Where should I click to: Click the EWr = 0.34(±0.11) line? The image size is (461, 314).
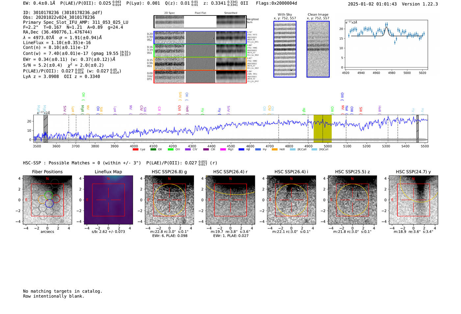[69, 60]
